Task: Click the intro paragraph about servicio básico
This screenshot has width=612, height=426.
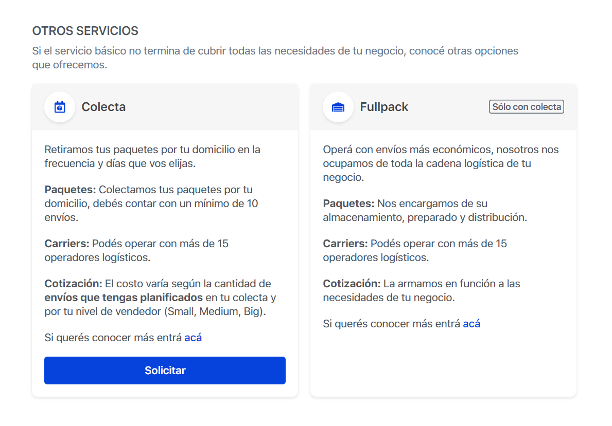Action: (x=275, y=58)
